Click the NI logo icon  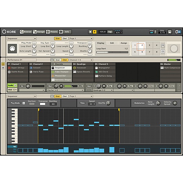178,32
